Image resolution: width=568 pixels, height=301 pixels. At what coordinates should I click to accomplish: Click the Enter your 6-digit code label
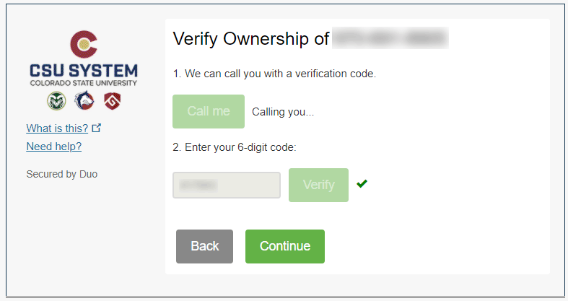coord(235,147)
